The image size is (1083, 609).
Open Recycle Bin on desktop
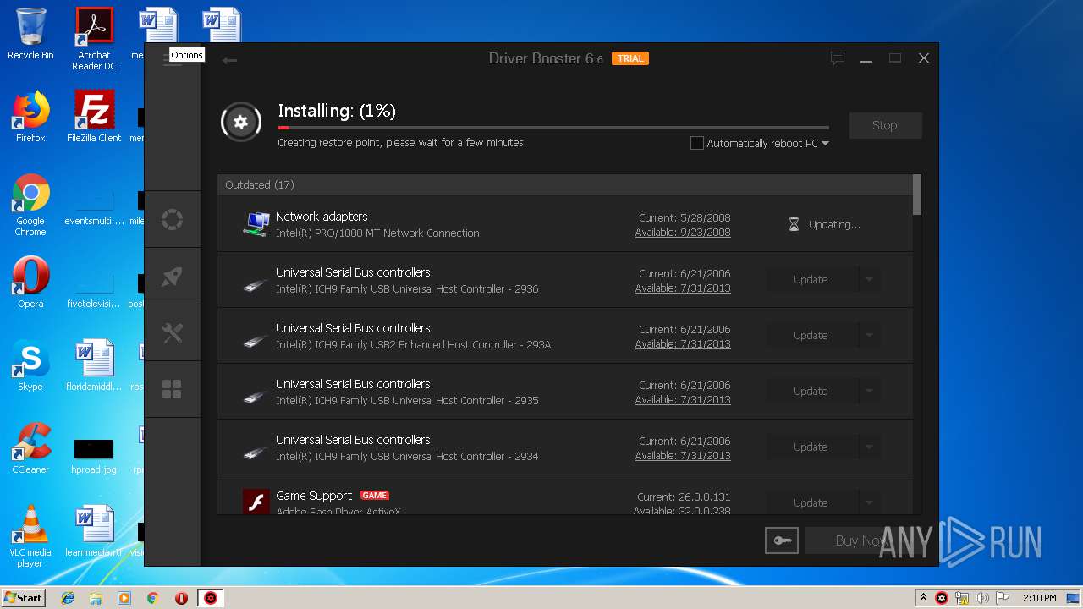coord(30,34)
